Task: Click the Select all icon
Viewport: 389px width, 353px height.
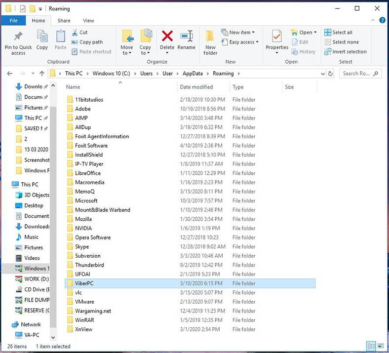Action: point(327,32)
